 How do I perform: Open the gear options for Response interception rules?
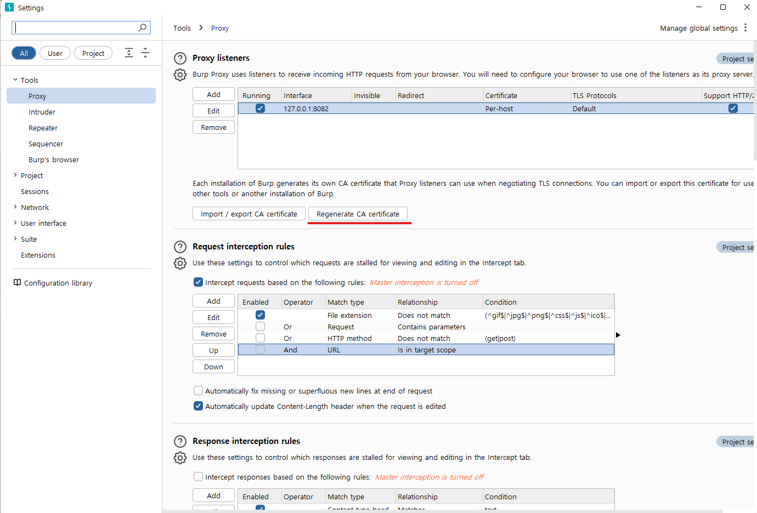180,458
